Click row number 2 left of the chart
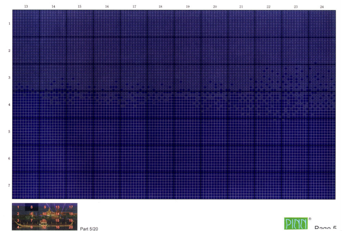This screenshot has width=342, height=231. pos(9,50)
